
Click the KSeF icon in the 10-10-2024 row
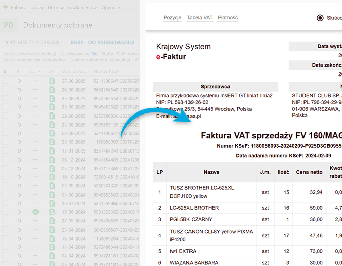click(52, 177)
